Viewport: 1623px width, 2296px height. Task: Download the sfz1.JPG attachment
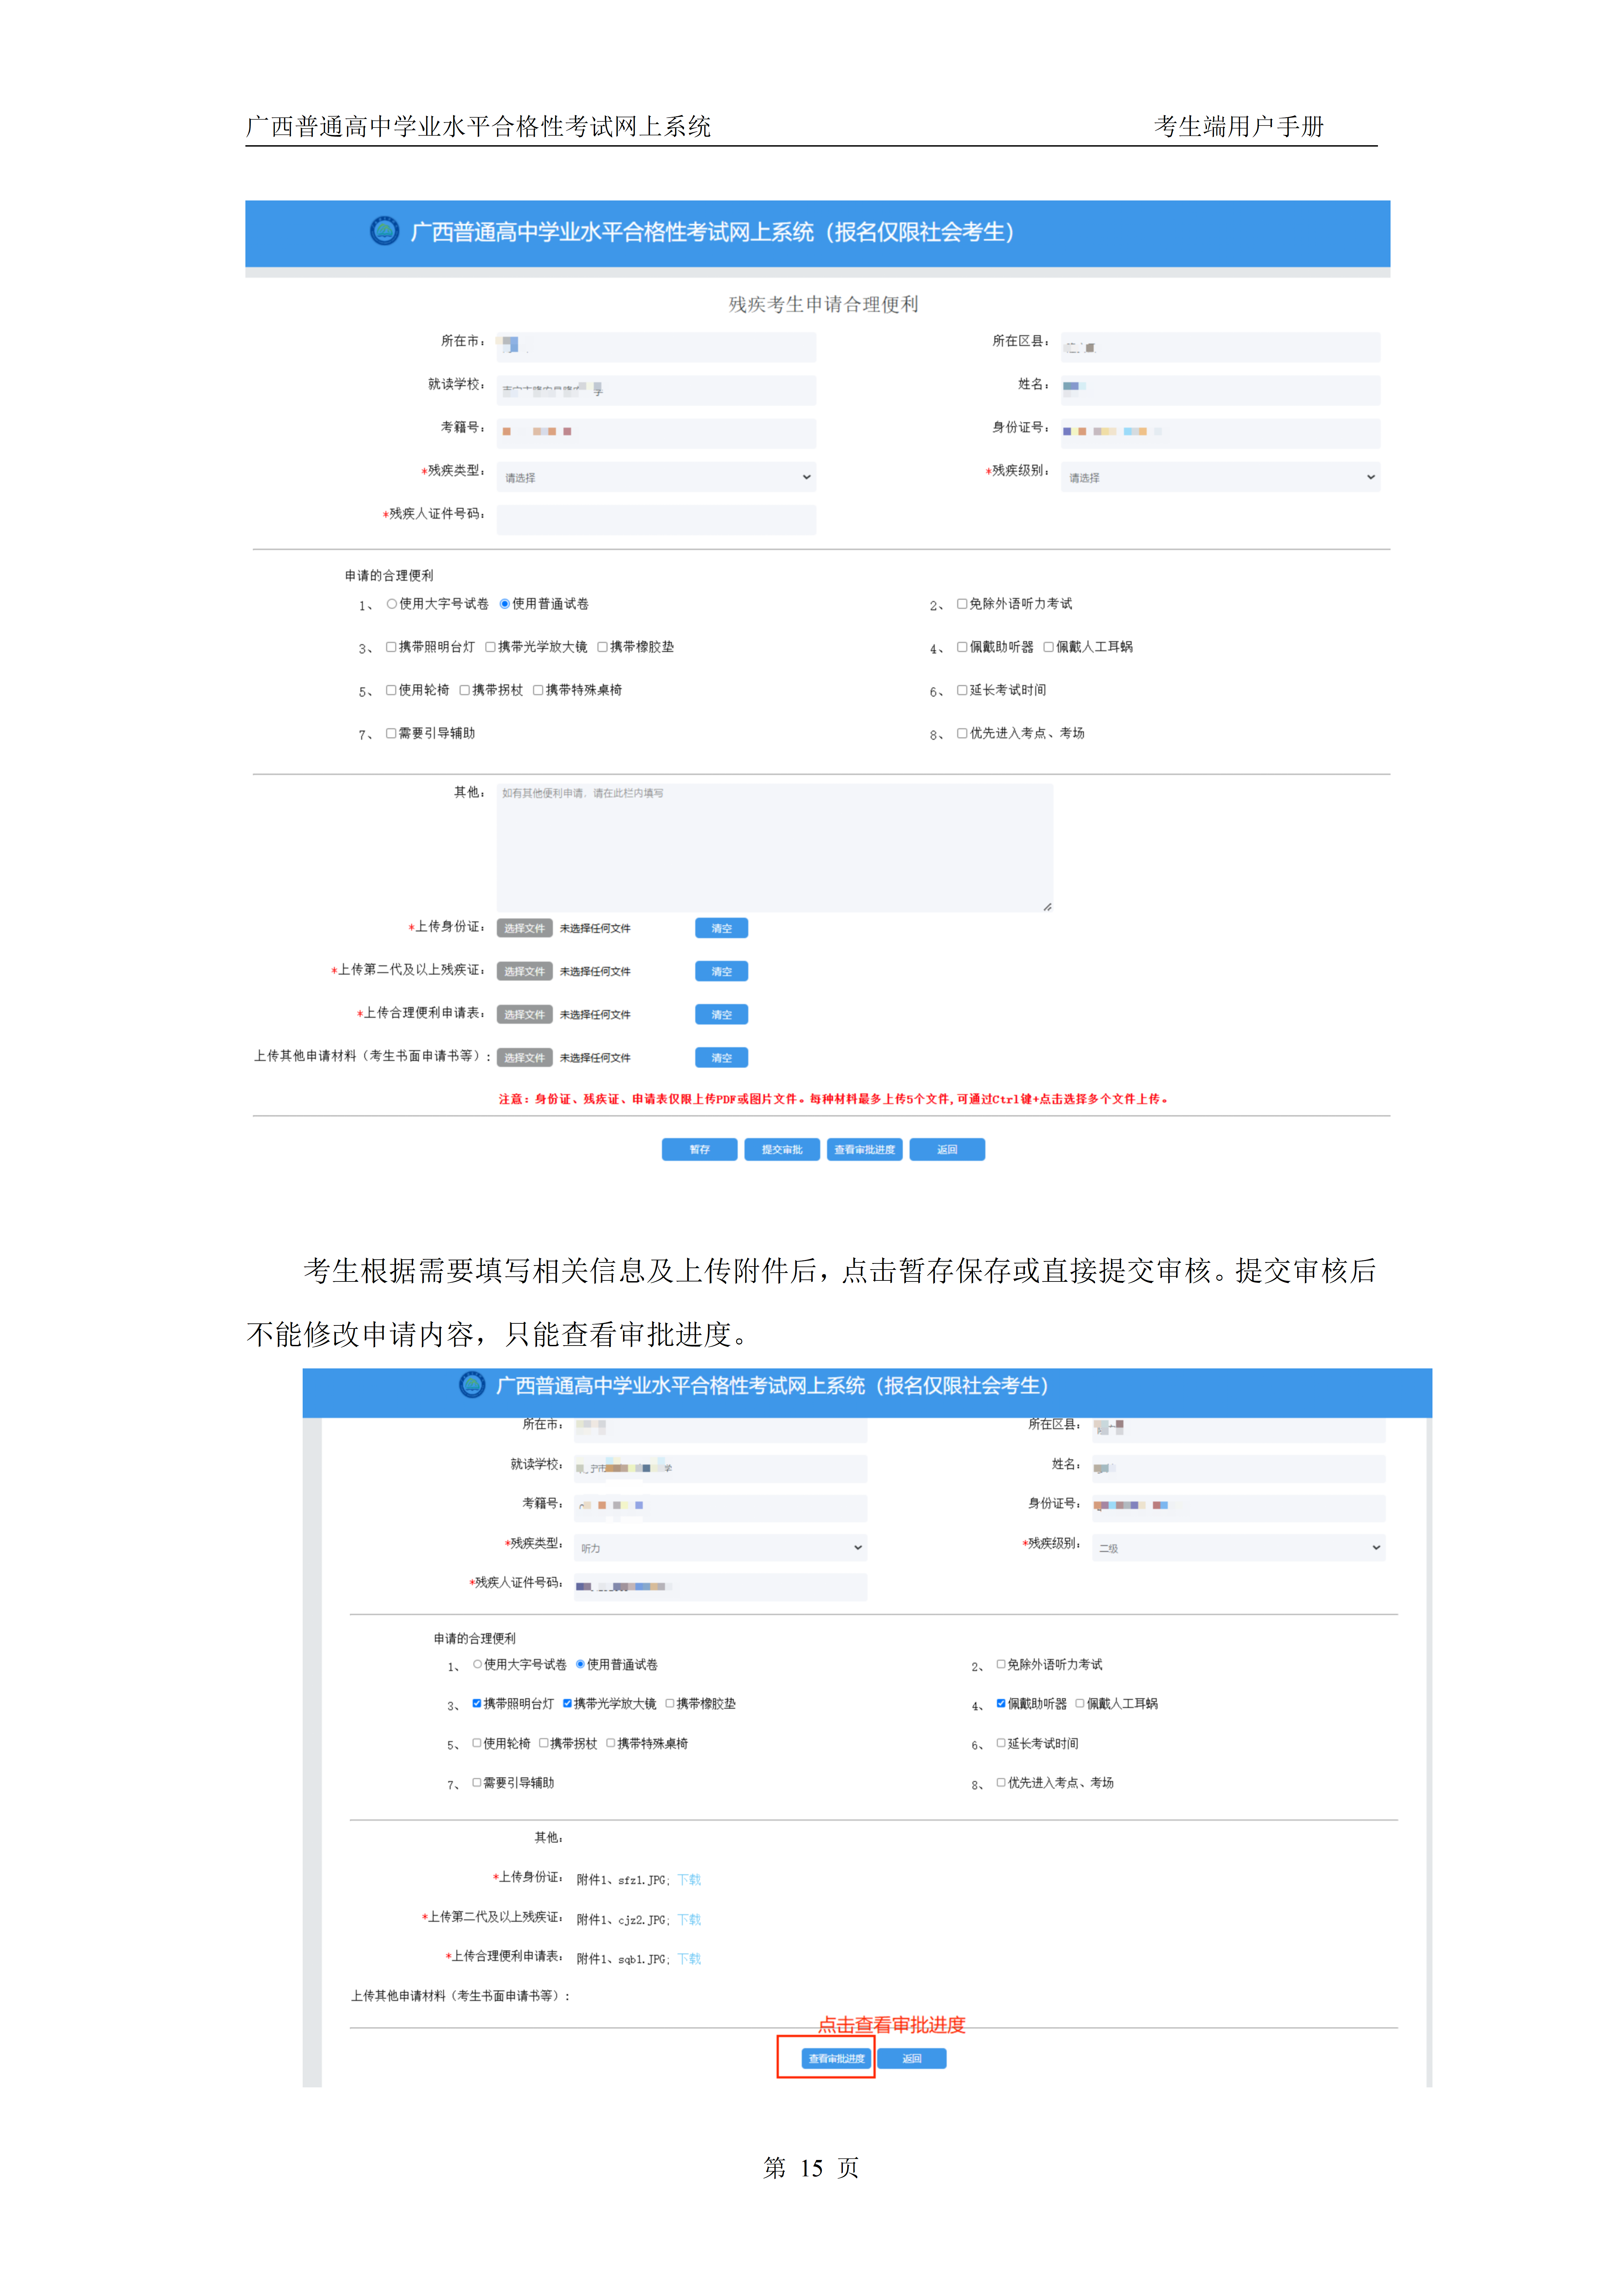tap(689, 1880)
